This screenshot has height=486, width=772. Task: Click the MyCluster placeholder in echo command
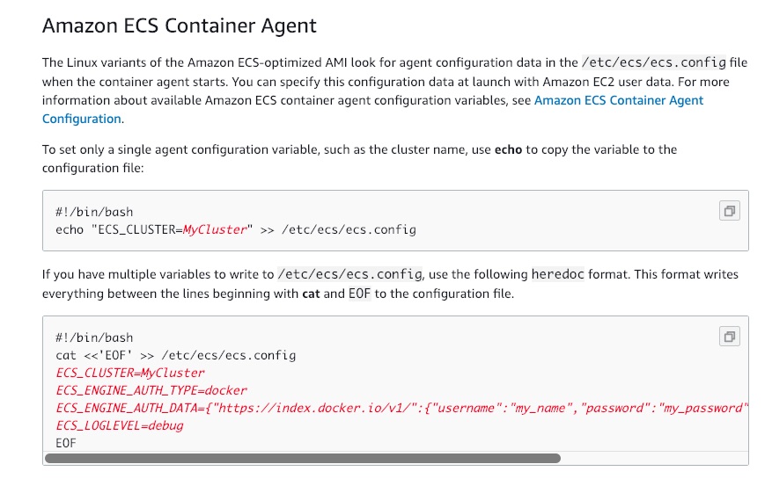[x=215, y=229]
